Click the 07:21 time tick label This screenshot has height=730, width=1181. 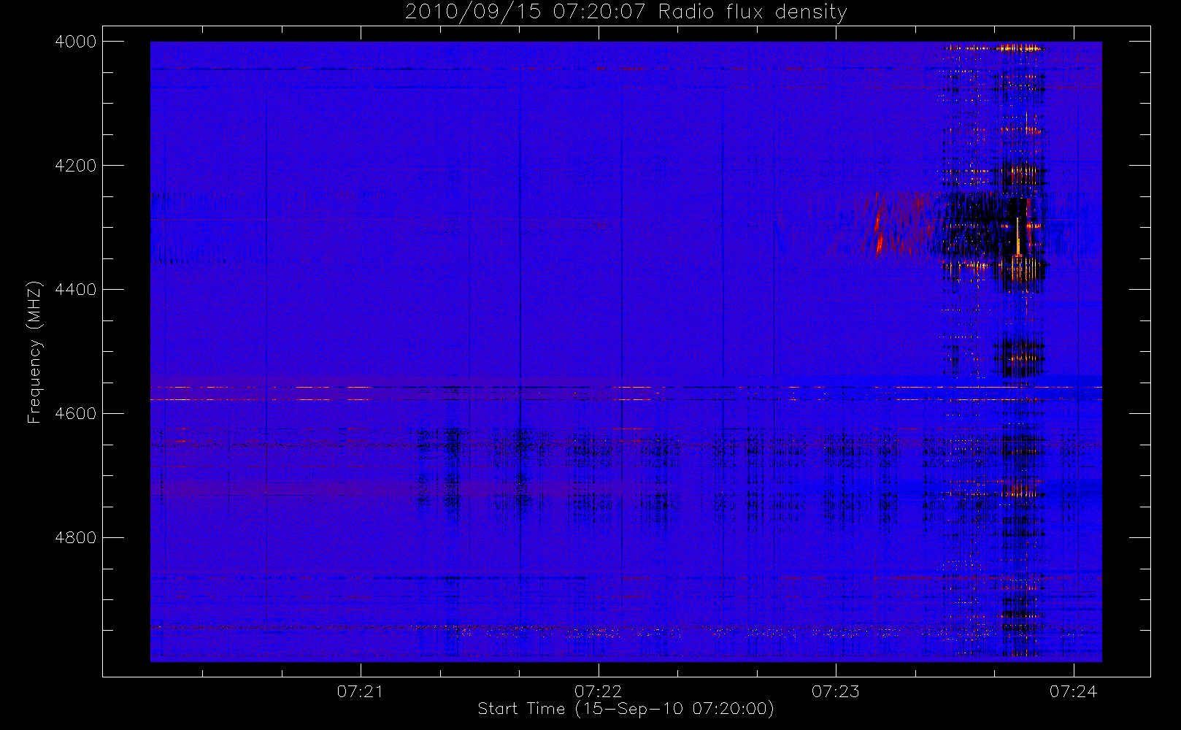pos(361,691)
